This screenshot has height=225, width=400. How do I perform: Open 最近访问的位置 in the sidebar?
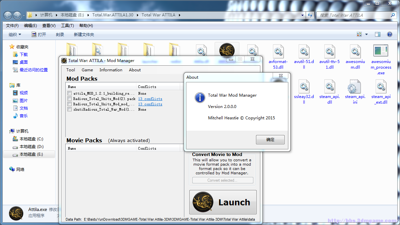[34, 70]
